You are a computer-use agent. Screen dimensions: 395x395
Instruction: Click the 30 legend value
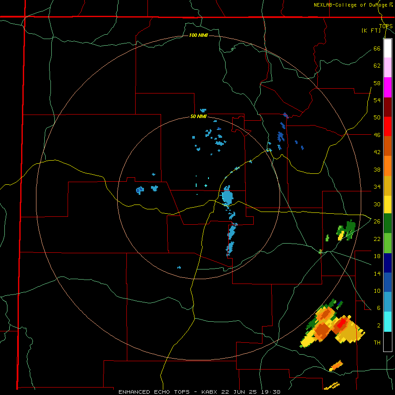377,204
